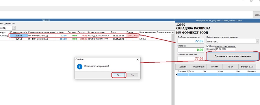Select sale ID 12960 cell
Screen dimensions: 260x105
[x=19, y=39]
